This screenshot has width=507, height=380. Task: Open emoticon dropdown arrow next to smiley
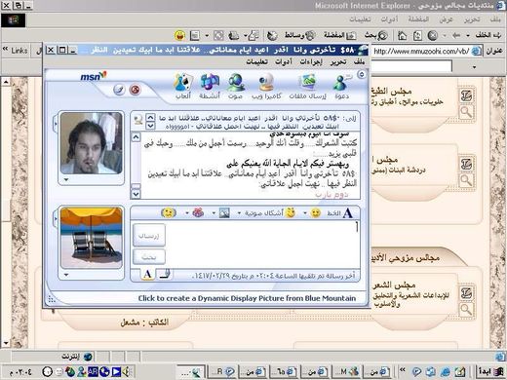point(305,213)
